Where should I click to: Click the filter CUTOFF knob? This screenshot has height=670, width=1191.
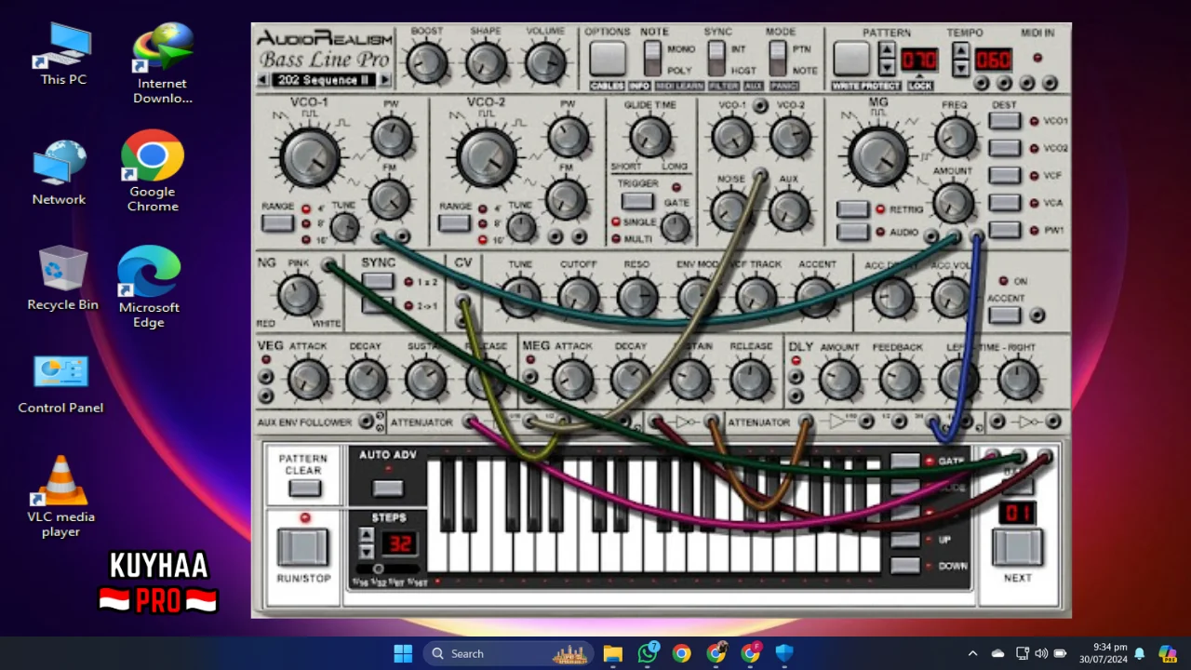tap(578, 296)
